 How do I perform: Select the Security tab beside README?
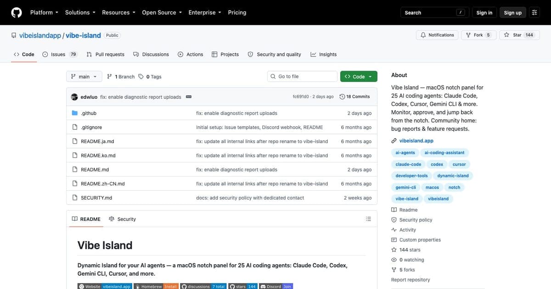(x=122, y=219)
